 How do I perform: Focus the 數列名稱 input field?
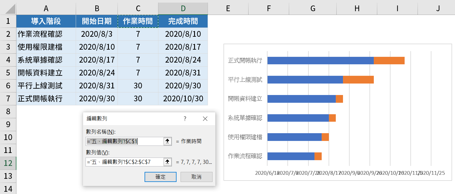pyautogui.click(x=125, y=141)
